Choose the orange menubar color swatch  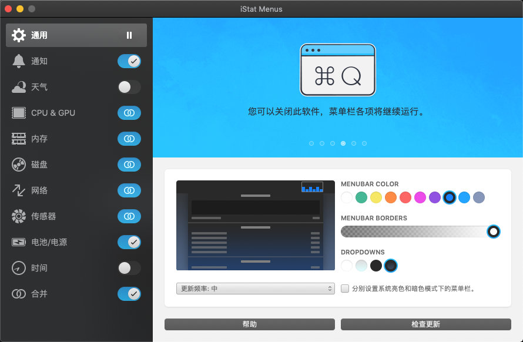click(391, 197)
